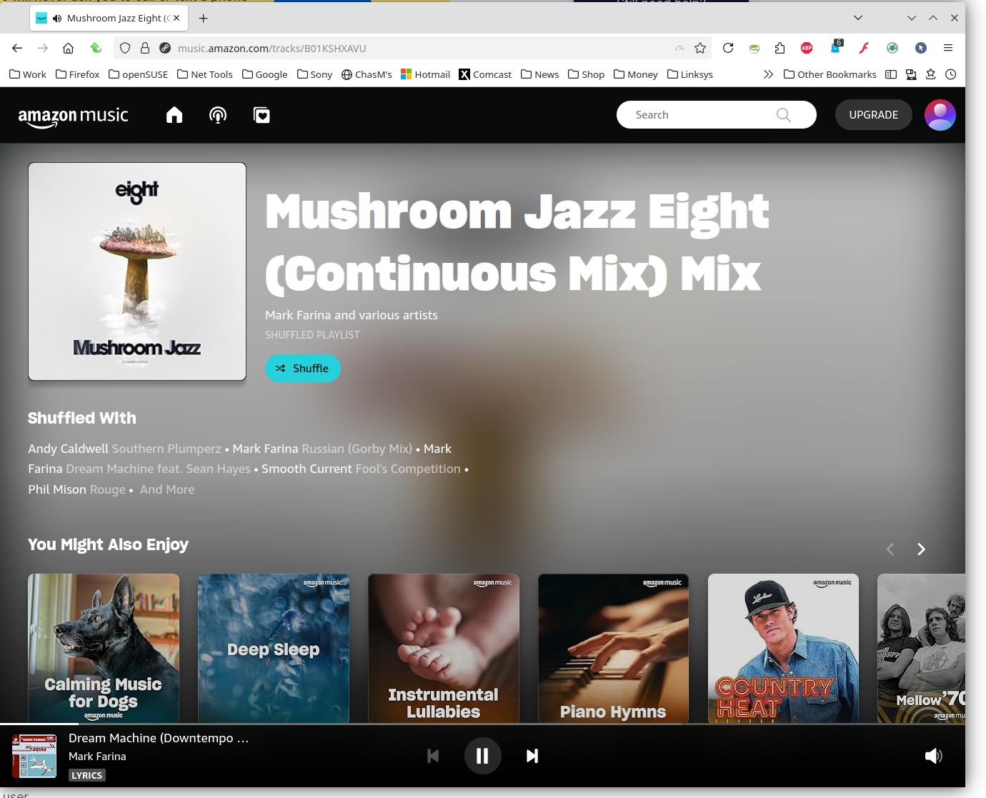986x798 pixels.
Task: Open the tracking protection shield icon
Action: [x=125, y=48]
